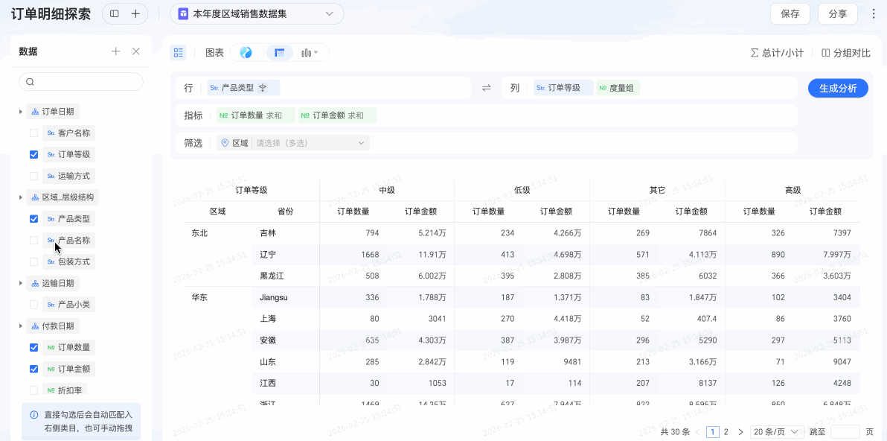Toggle the sidebar layout icon beside title
Screen dimensions: 887x441
(115, 14)
